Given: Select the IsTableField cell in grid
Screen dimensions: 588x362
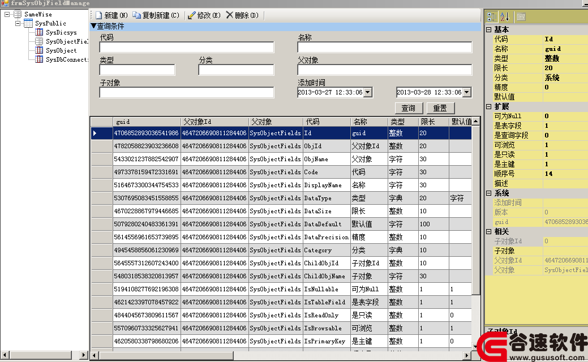Looking at the screenshot, I should (326, 302).
